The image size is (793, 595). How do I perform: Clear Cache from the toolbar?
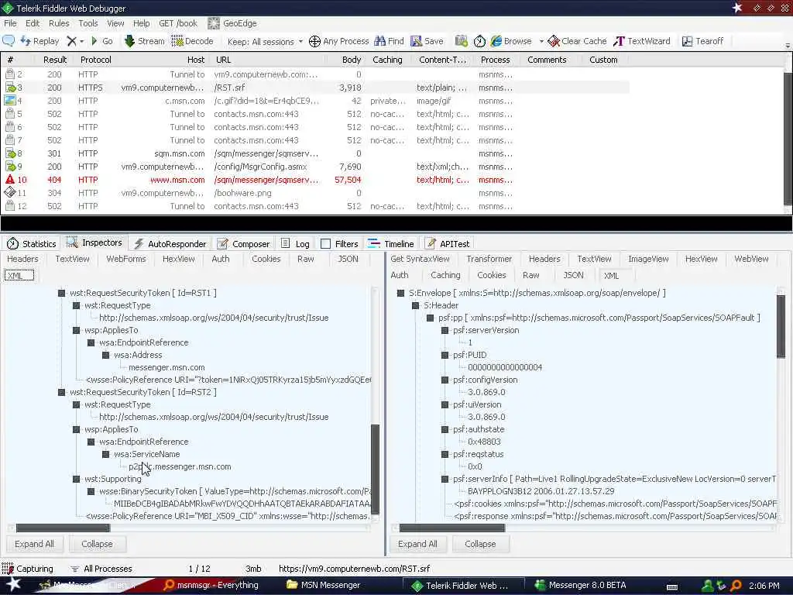[x=577, y=41]
